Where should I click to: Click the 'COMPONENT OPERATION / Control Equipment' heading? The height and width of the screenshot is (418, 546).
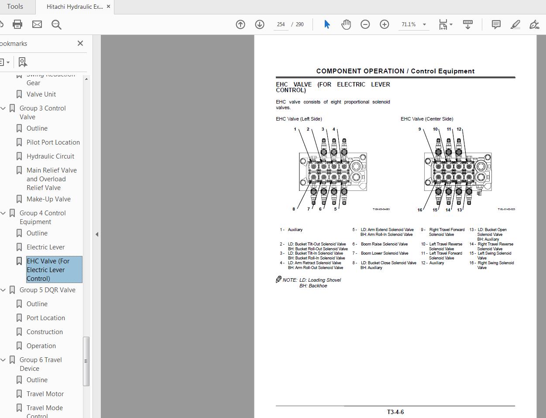[395, 71]
